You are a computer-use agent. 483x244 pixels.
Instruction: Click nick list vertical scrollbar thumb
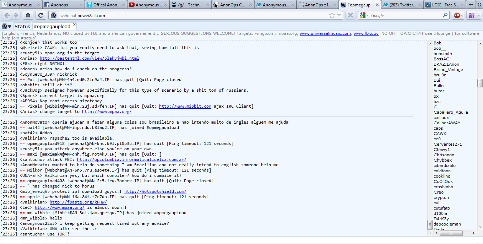[x=480, y=83]
